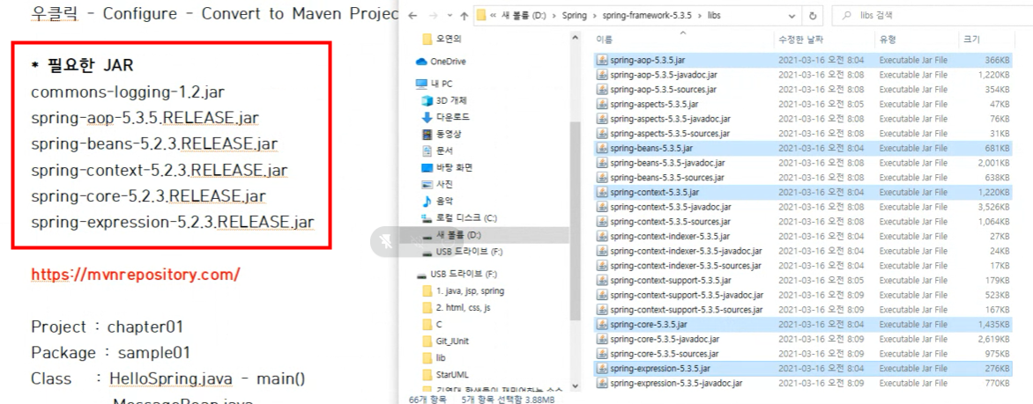The image size is (1033, 404).
Task: Open the Git_JUnit folder
Action: click(x=445, y=341)
